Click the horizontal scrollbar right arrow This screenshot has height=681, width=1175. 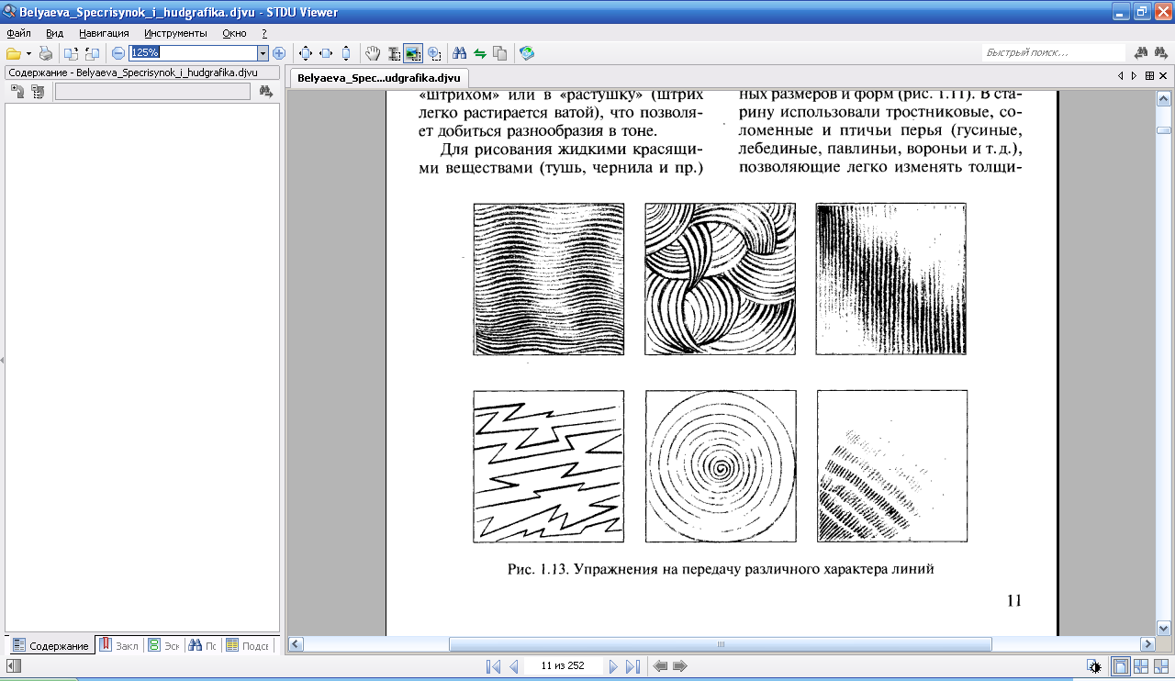pos(1147,644)
